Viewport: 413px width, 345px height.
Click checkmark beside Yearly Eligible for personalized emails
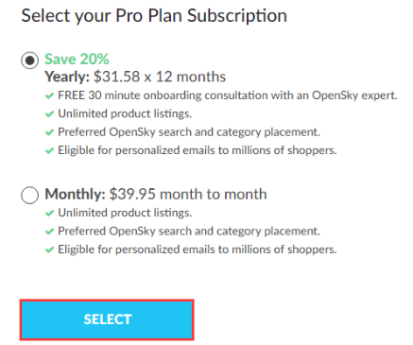point(50,151)
